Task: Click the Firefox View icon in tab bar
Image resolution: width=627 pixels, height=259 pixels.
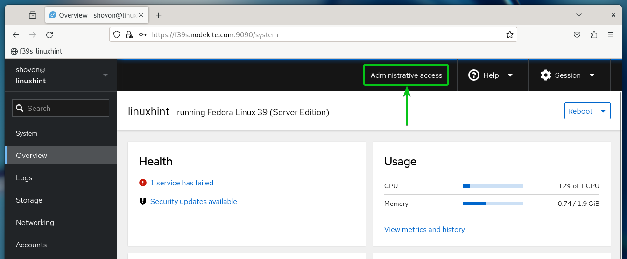Action: coord(33,15)
